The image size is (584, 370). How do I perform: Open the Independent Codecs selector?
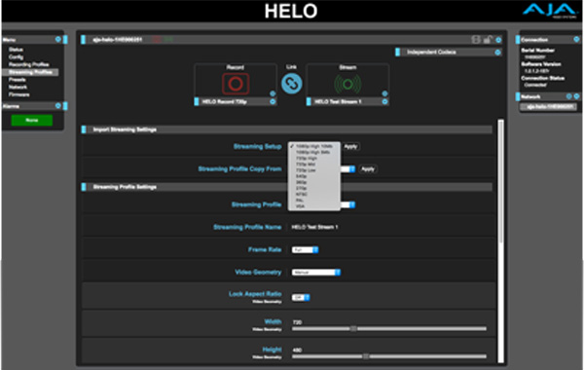pyautogui.click(x=449, y=53)
